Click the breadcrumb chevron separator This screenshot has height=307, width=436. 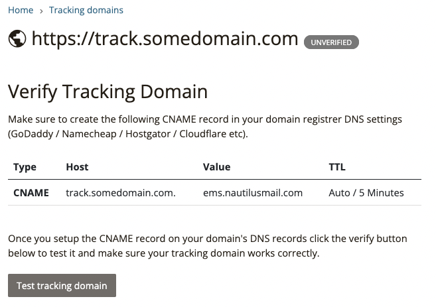pyautogui.click(x=41, y=11)
